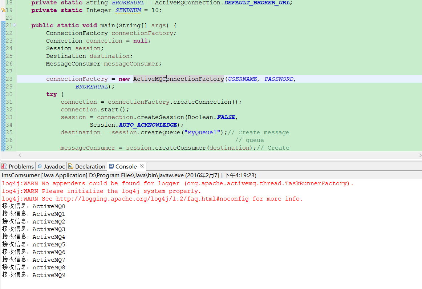The width and height of the screenshot is (422, 289).
Task: Click the JmsComsumer launch description line
Action: click(129, 175)
